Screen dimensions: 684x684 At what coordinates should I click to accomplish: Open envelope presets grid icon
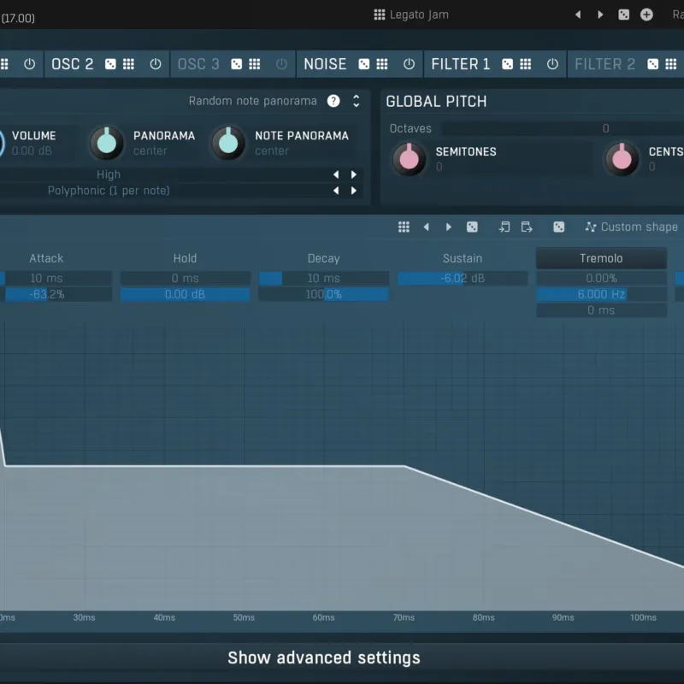click(404, 227)
